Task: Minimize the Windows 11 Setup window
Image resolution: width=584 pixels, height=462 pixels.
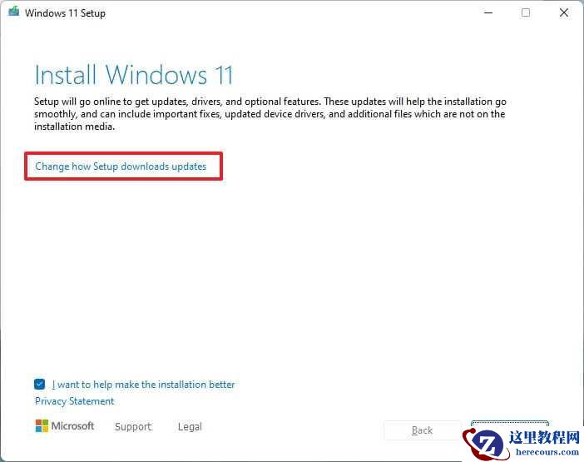Action: 488,12
